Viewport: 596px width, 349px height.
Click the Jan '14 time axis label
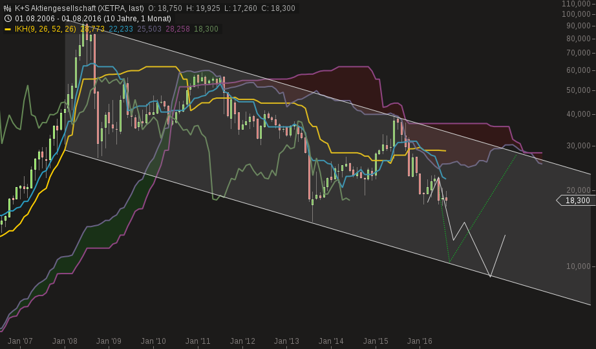coord(331,341)
